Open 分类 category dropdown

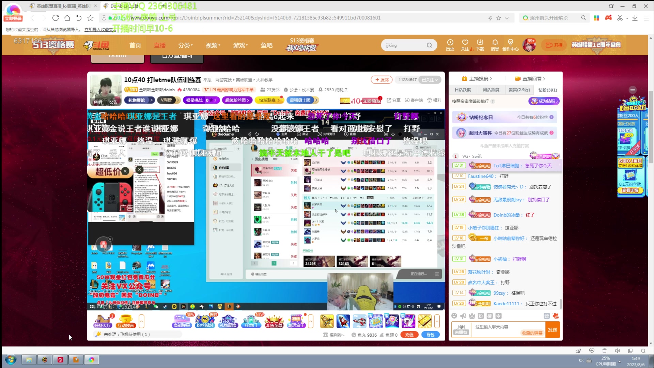pos(185,45)
